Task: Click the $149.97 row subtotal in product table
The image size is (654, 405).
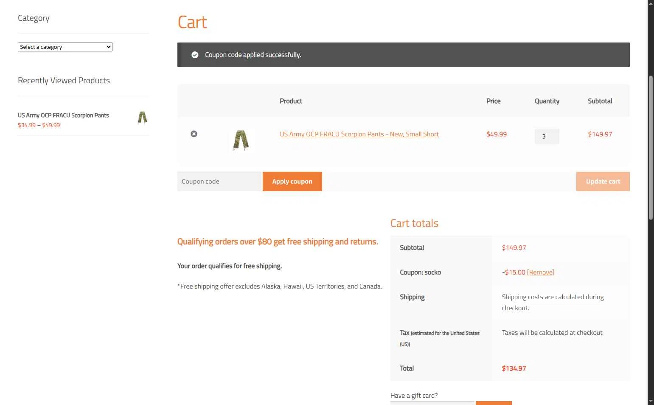Action: click(x=600, y=134)
